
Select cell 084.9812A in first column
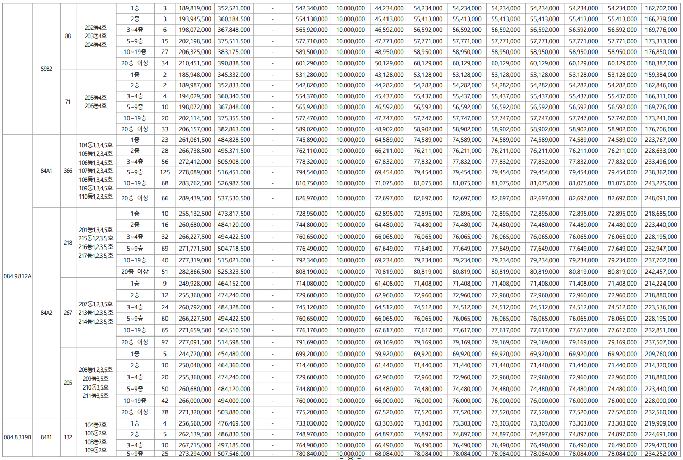click(x=17, y=276)
